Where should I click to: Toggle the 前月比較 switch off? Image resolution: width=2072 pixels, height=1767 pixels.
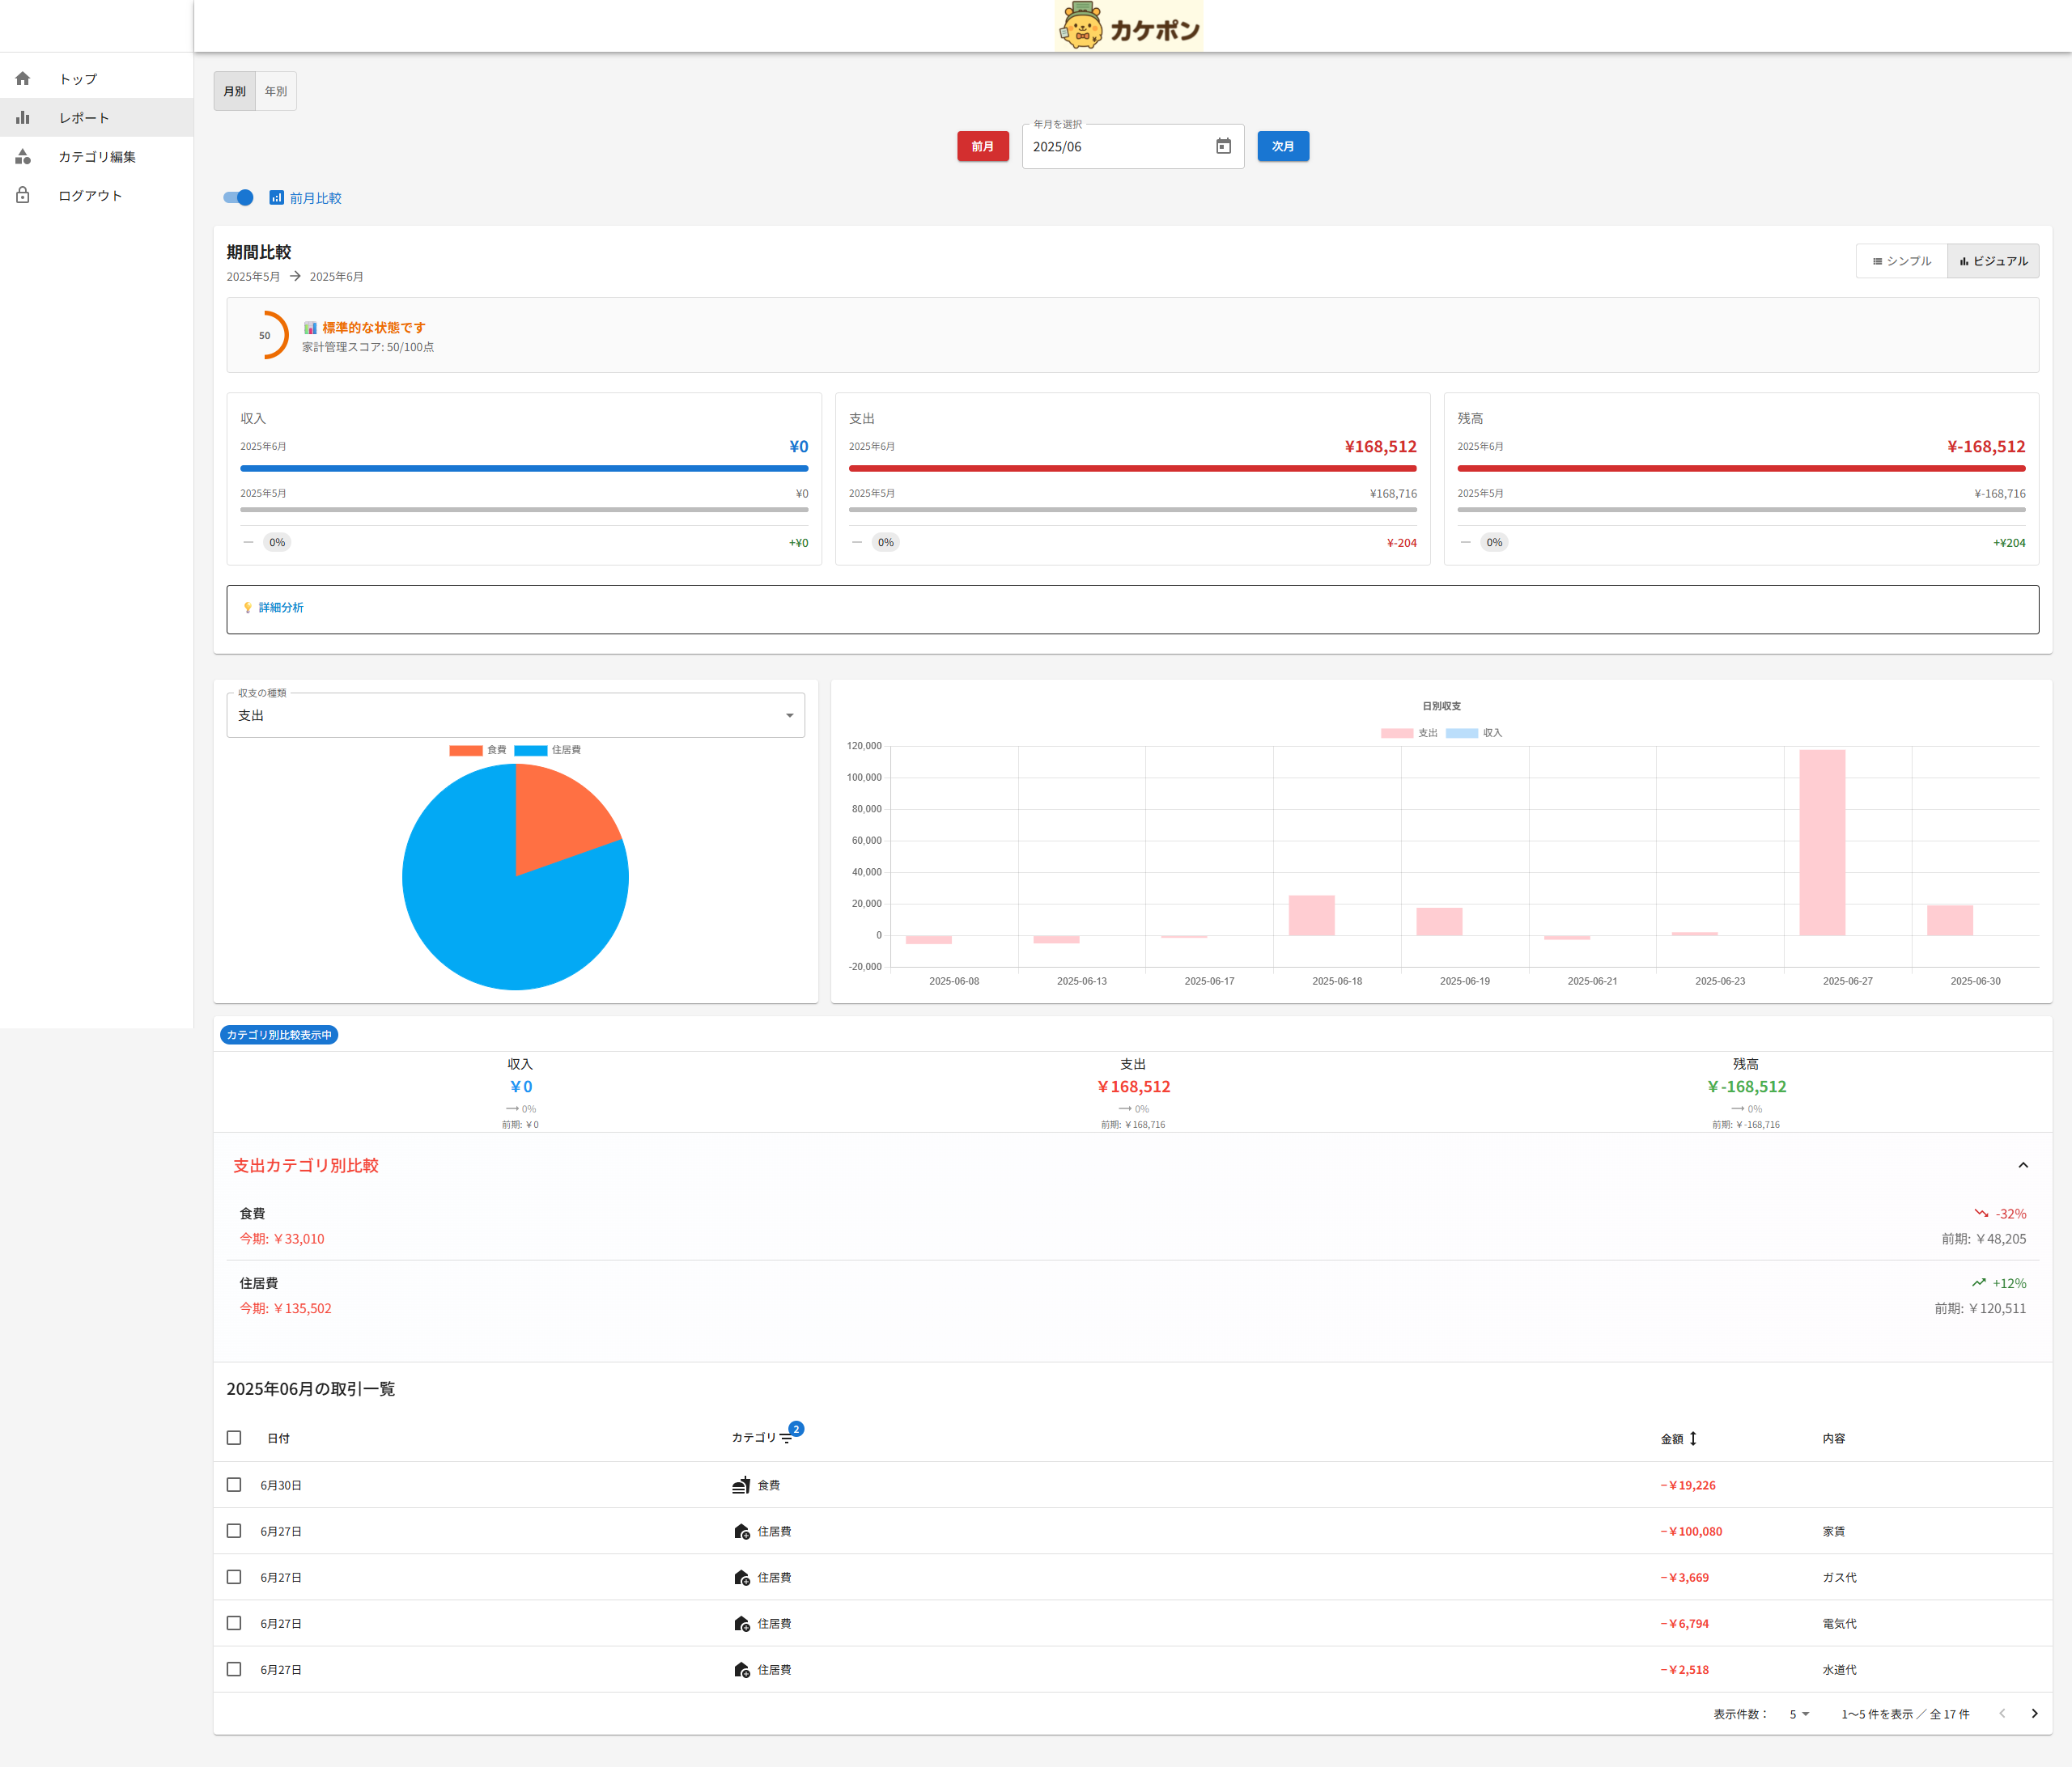[x=239, y=198]
